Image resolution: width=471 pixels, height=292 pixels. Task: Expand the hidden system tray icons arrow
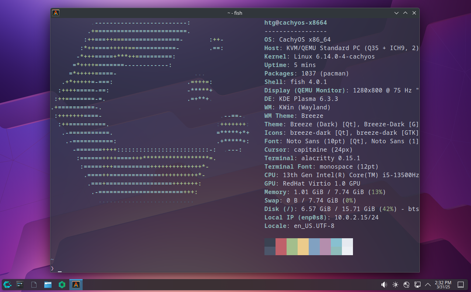[428, 284]
